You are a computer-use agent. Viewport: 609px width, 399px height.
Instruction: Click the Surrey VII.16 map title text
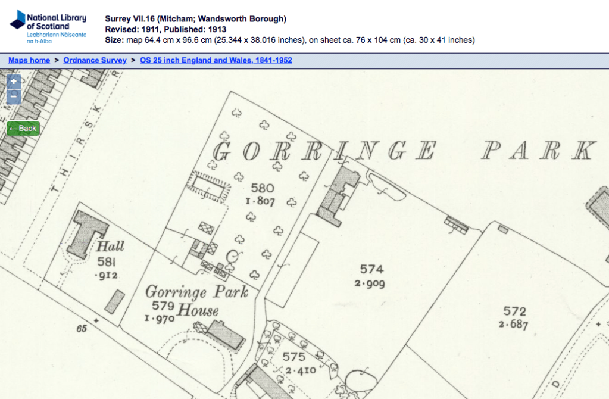click(195, 19)
